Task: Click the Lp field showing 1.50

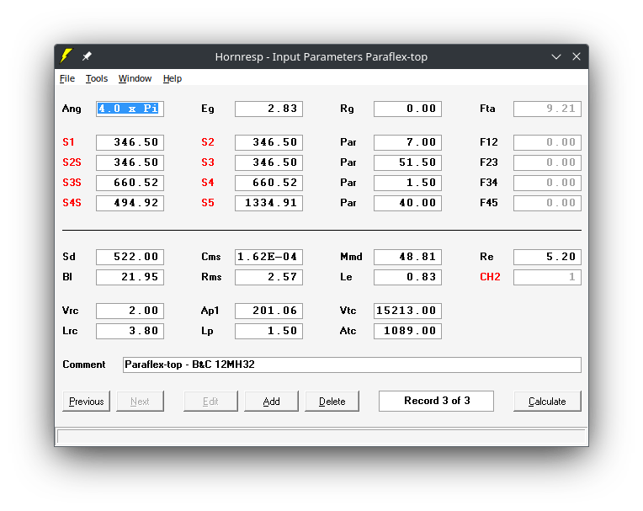Action: pos(268,331)
